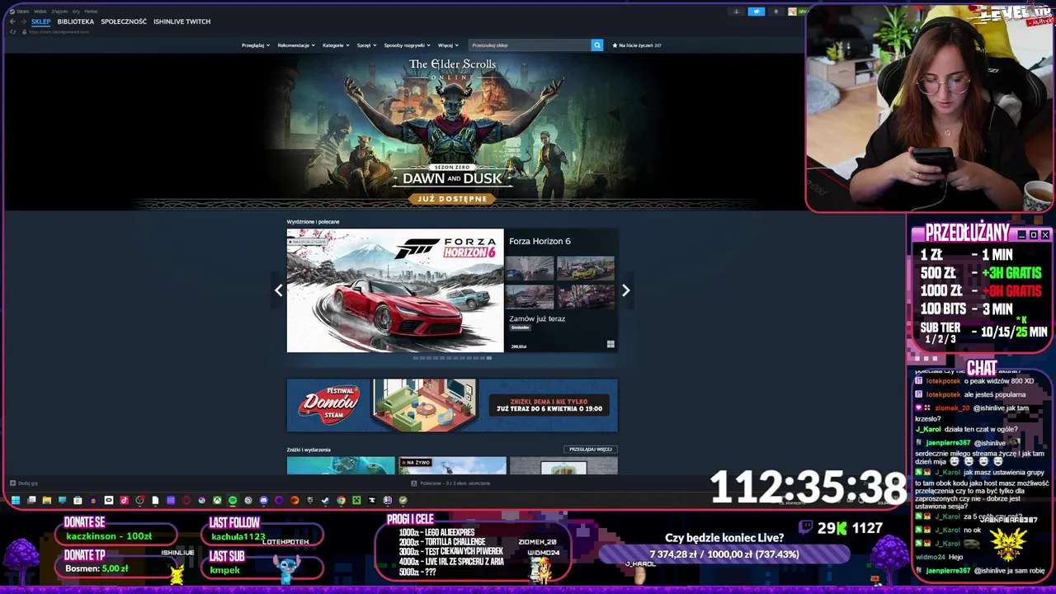Click the Bestseller tag on Forza card
1056x594 pixels.
coord(520,328)
